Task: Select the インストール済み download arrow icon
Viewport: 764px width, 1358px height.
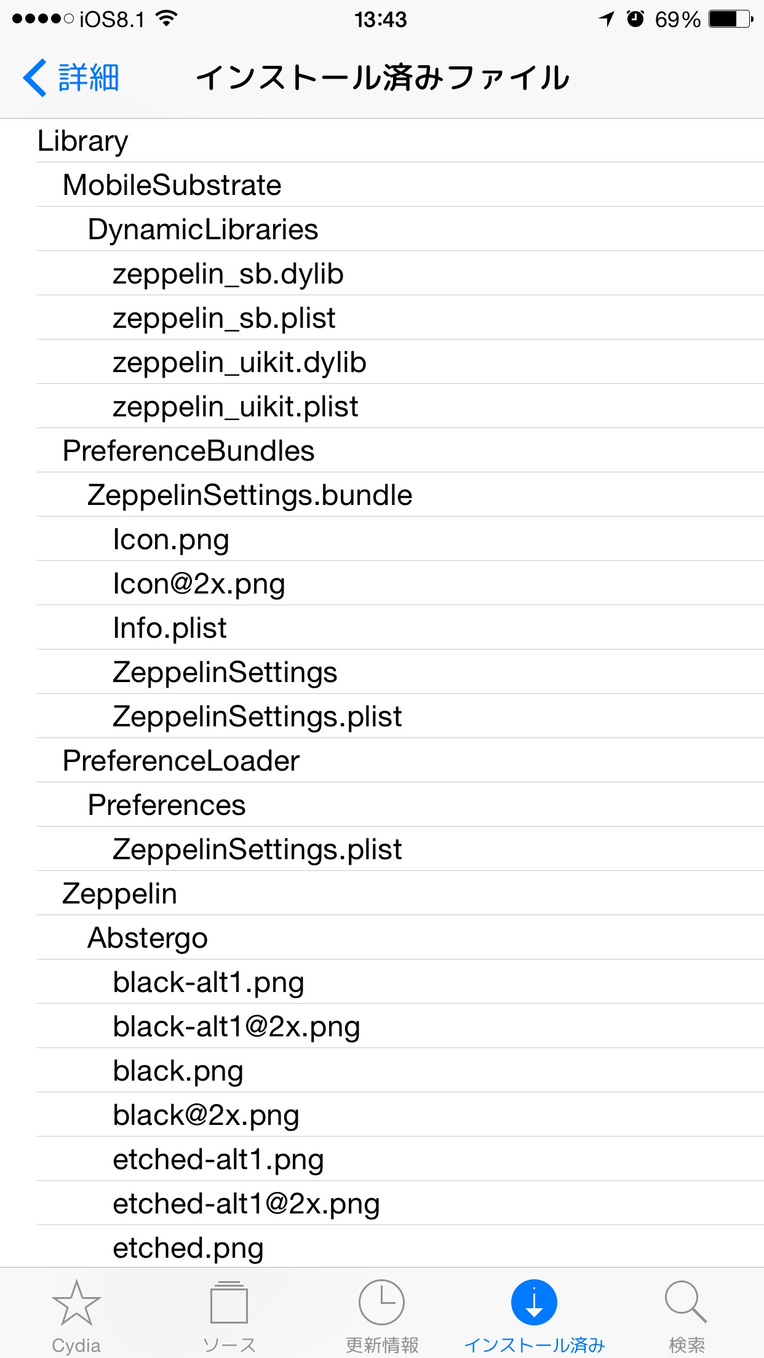Action: point(534,1302)
